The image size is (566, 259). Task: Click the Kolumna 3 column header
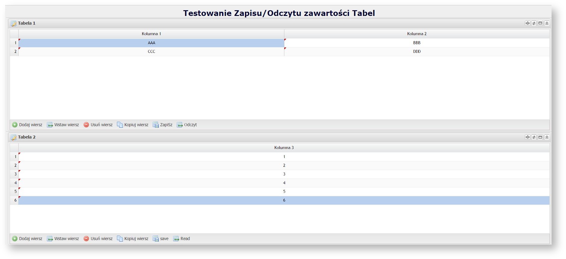click(284, 148)
